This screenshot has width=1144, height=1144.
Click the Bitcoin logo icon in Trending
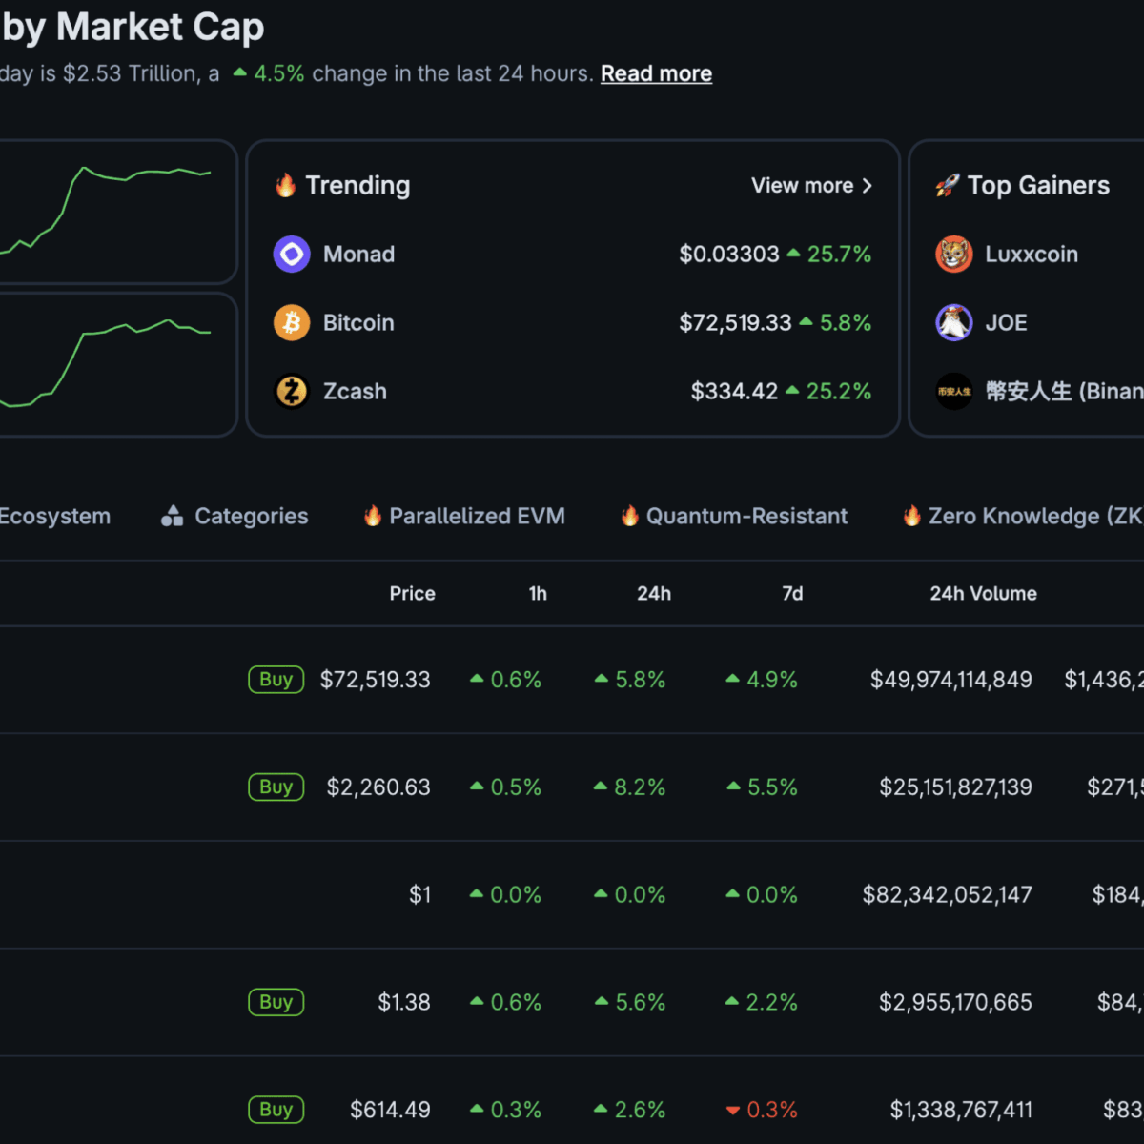(292, 323)
